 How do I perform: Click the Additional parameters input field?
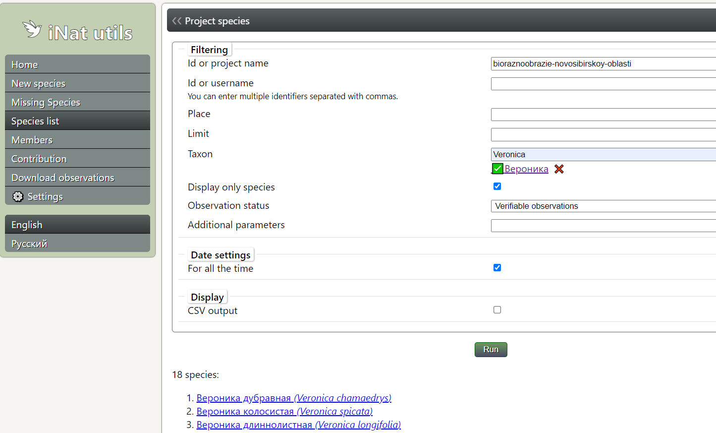click(604, 226)
